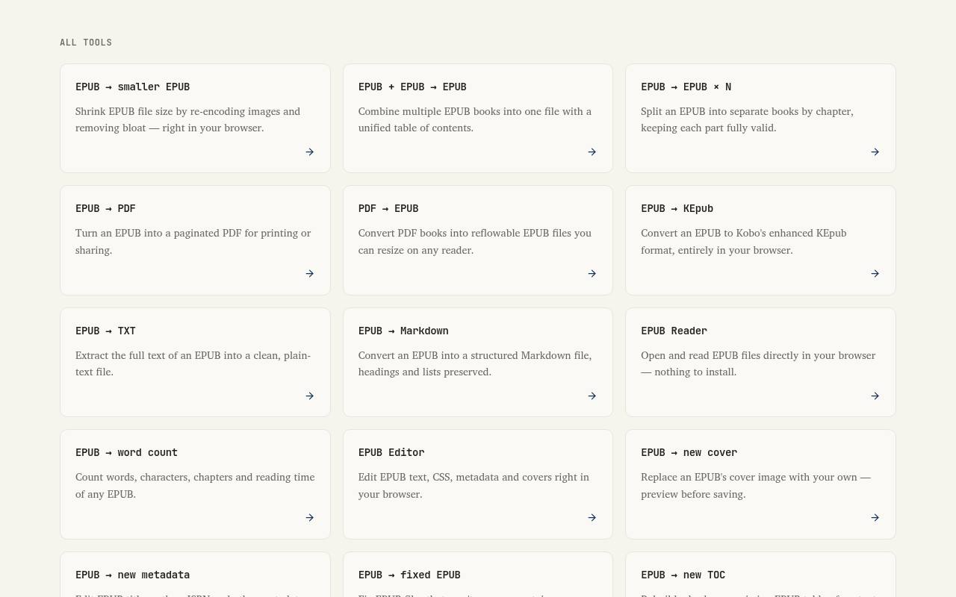Open the 'EPUB → PDF' tool title
Image resolution: width=956 pixels, height=597 pixels.
click(105, 208)
